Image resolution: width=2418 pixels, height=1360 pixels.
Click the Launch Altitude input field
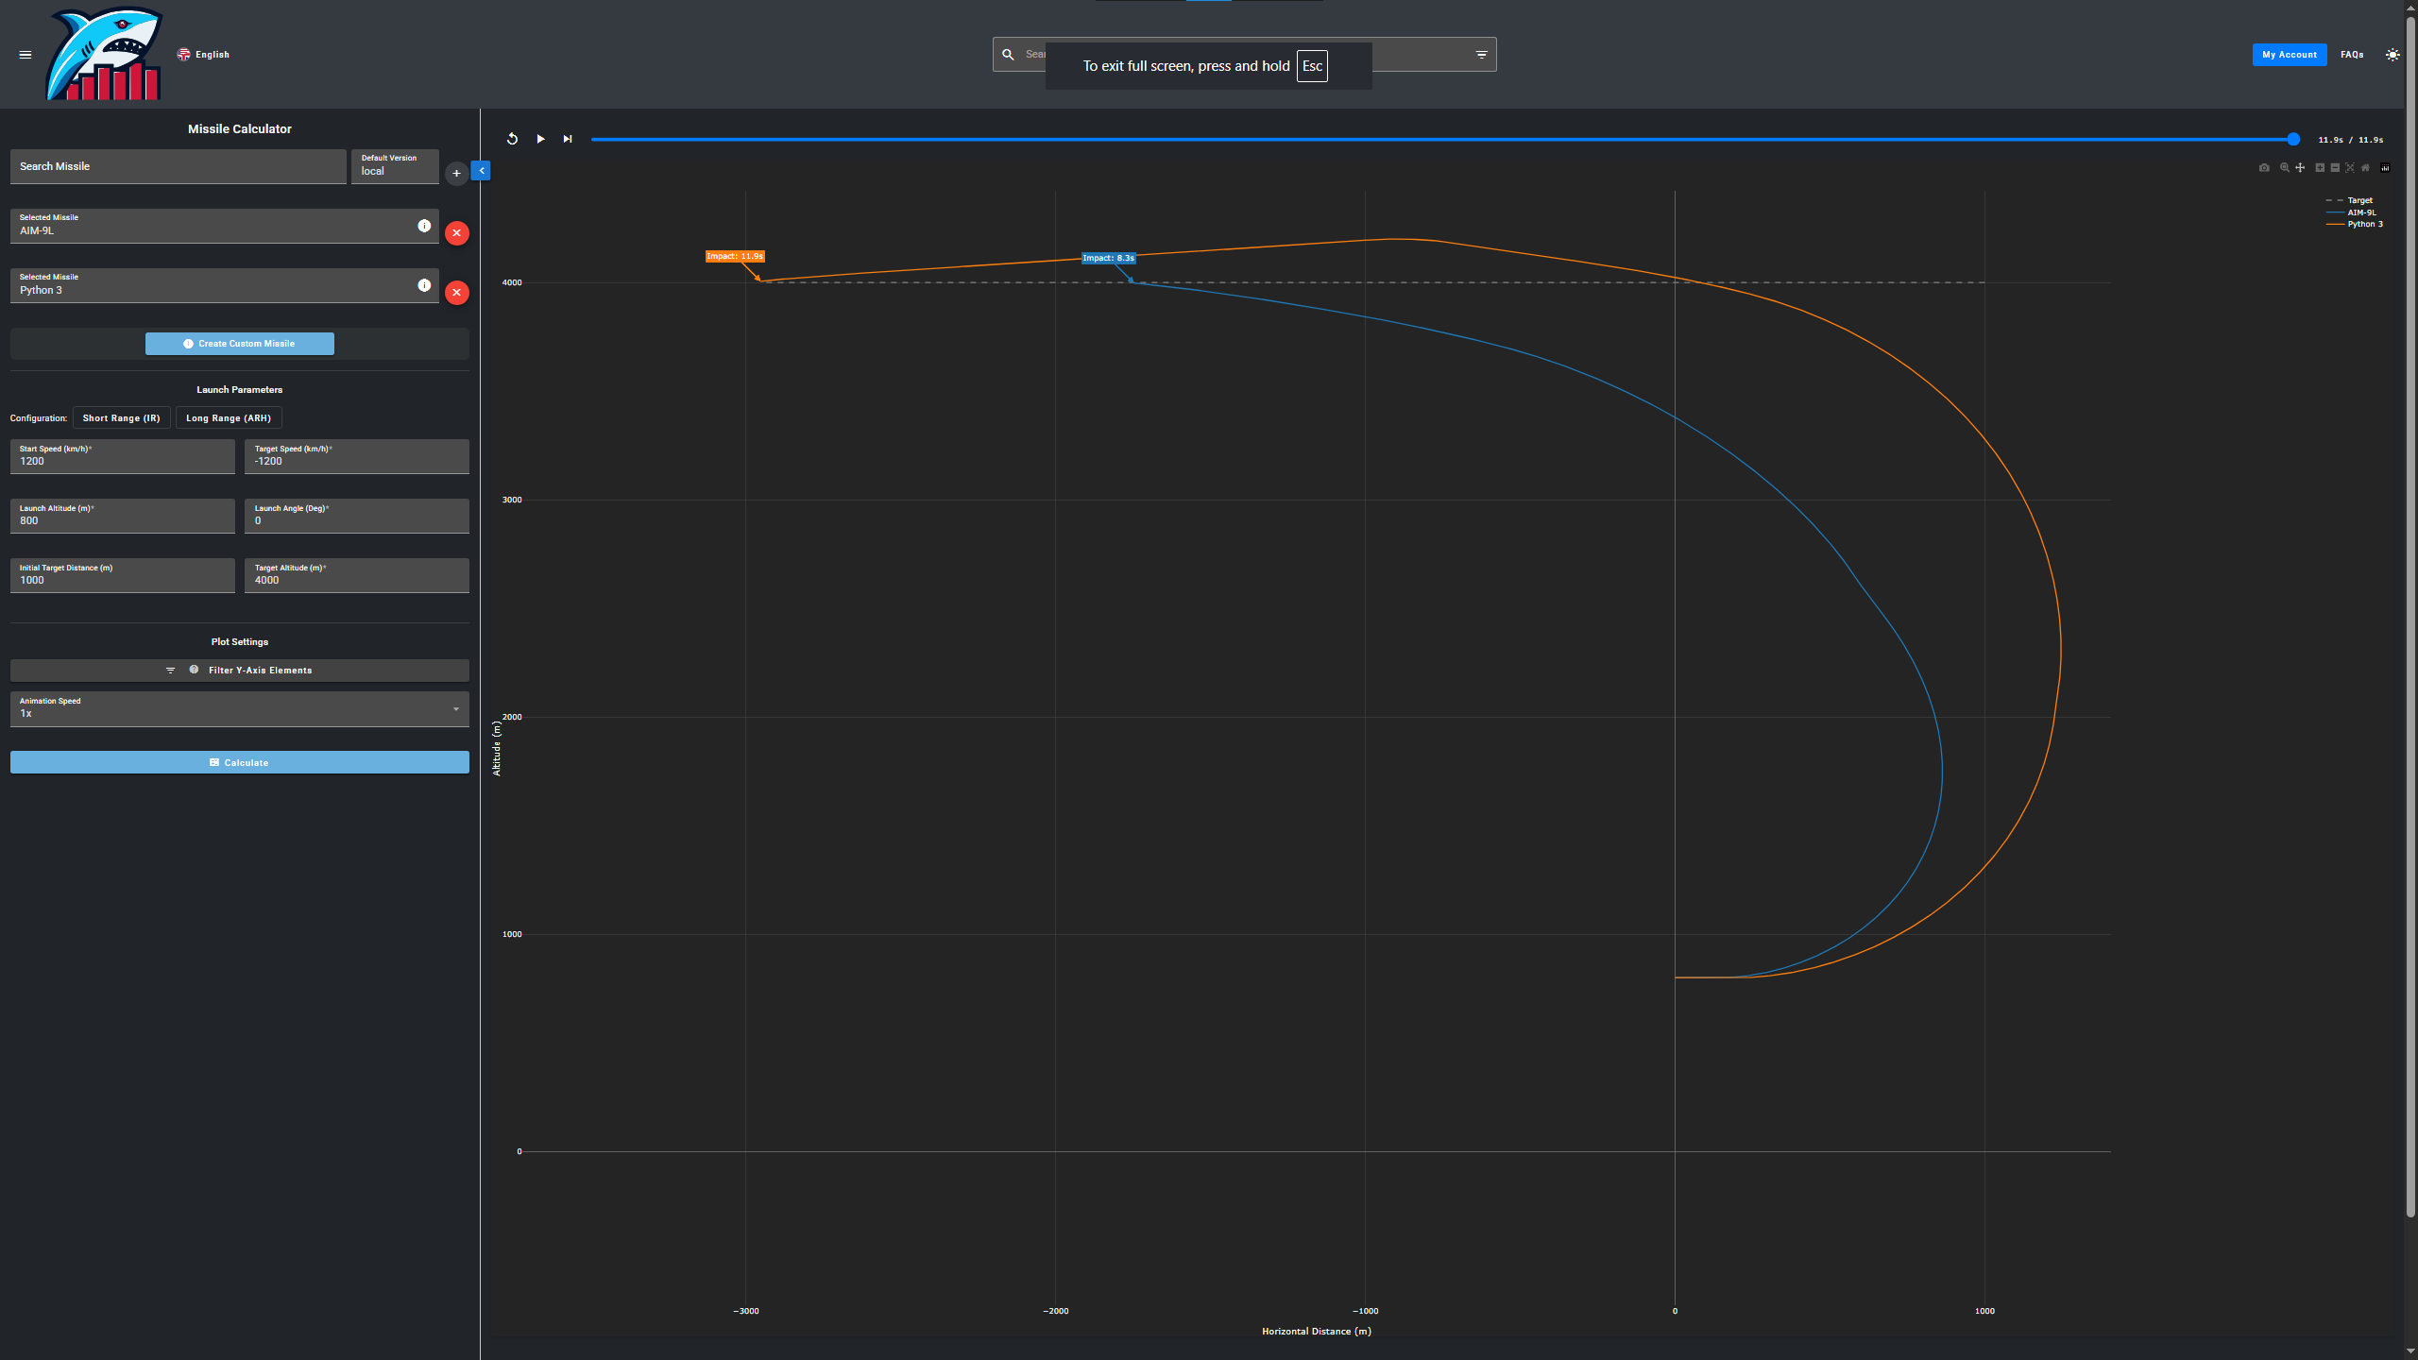[x=122, y=517]
